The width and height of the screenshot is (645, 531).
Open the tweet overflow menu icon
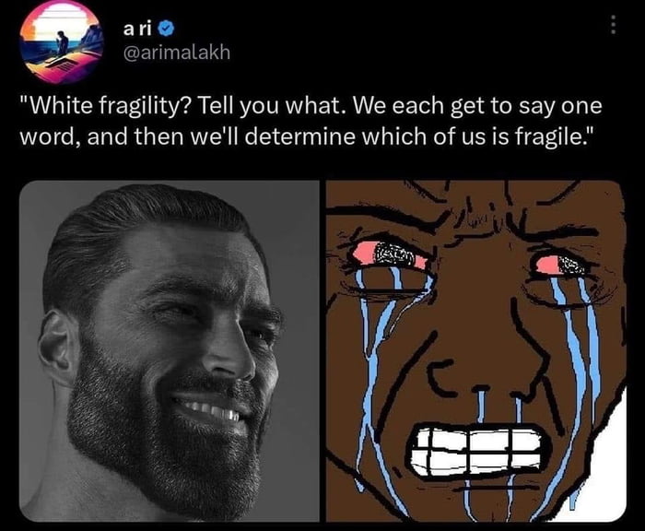613,25
